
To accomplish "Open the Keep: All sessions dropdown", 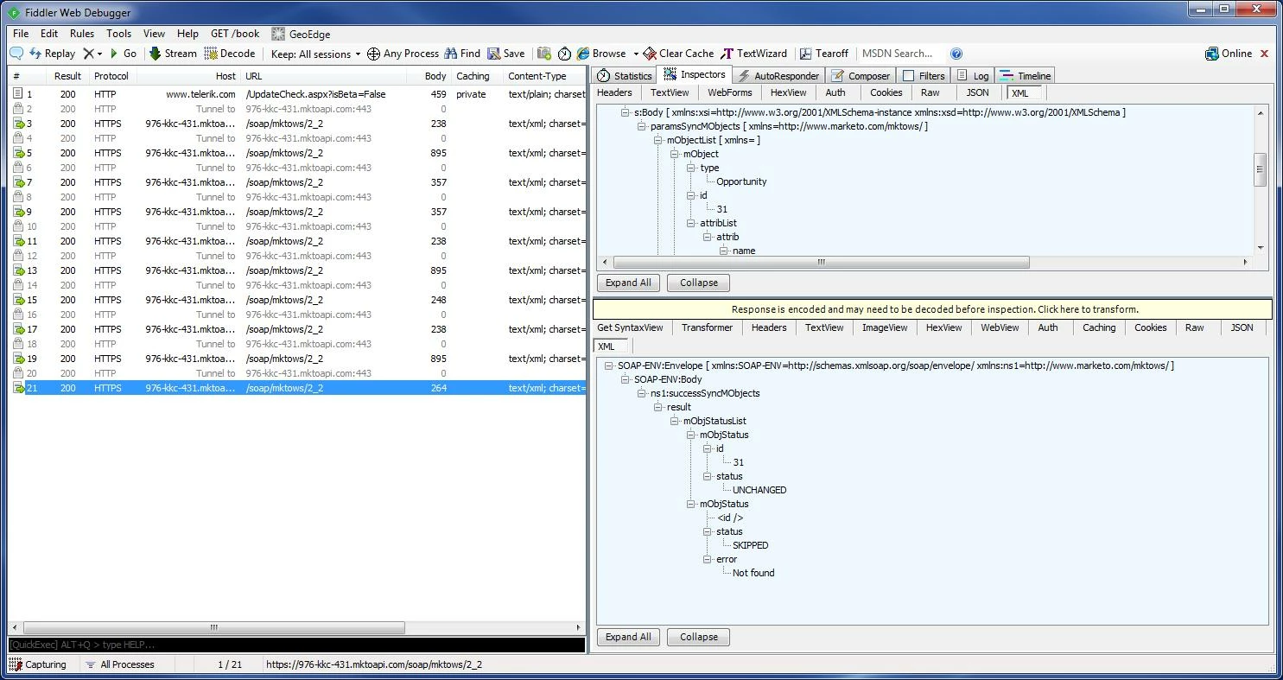I will coord(315,54).
